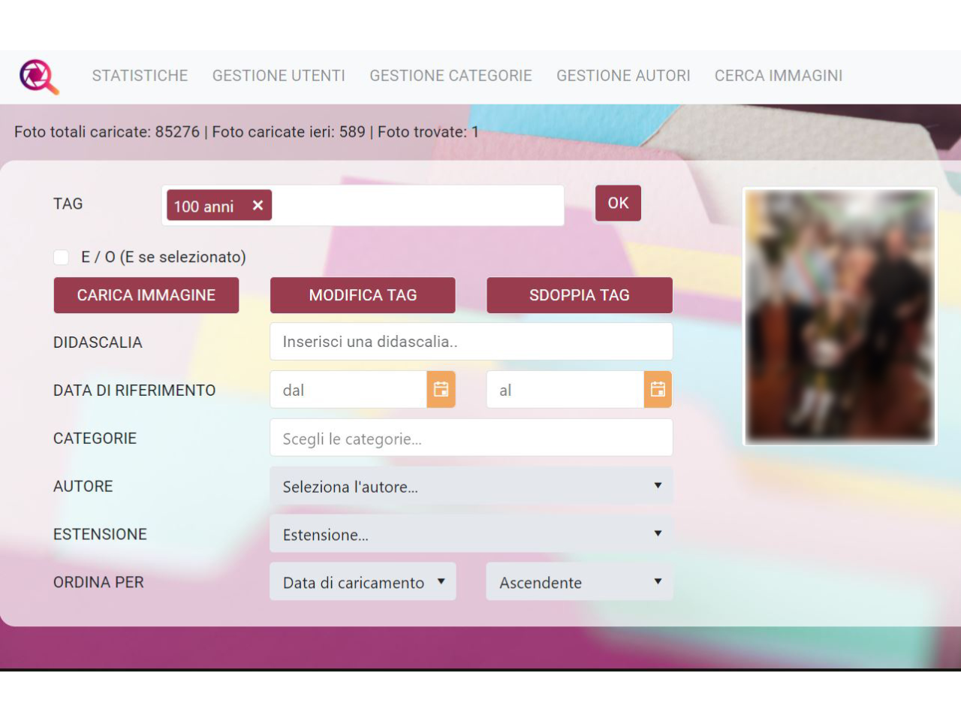Screen dimensions: 961x721
Task: Open the 'dal' date calendar picker
Action: point(441,390)
